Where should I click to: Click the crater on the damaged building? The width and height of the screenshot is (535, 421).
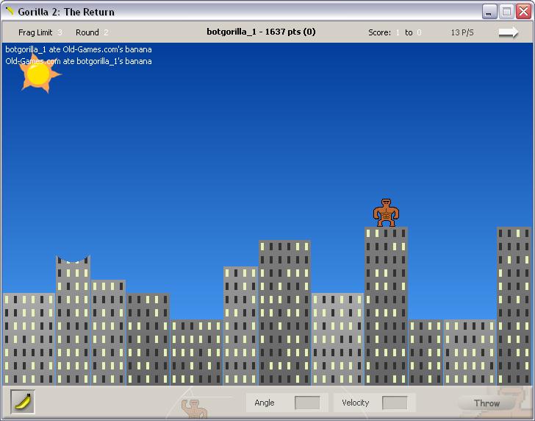tap(73, 258)
